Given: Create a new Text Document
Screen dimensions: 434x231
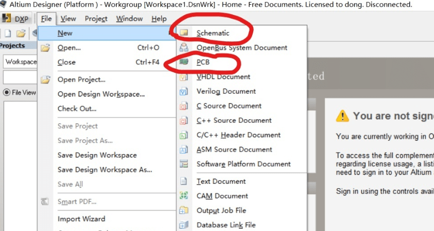Looking at the screenshot, I should tap(221, 181).
